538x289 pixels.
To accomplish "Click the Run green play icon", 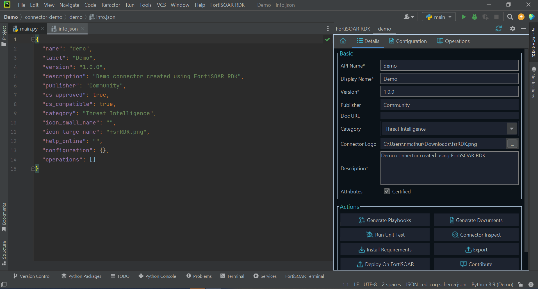I will click(x=464, y=17).
